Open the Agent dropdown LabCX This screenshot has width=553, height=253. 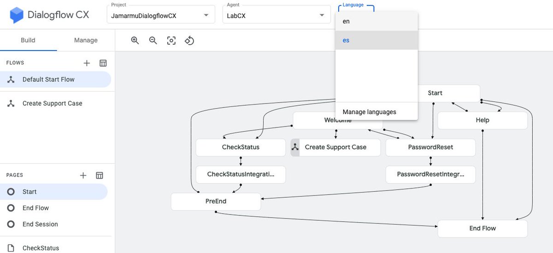[x=276, y=15]
